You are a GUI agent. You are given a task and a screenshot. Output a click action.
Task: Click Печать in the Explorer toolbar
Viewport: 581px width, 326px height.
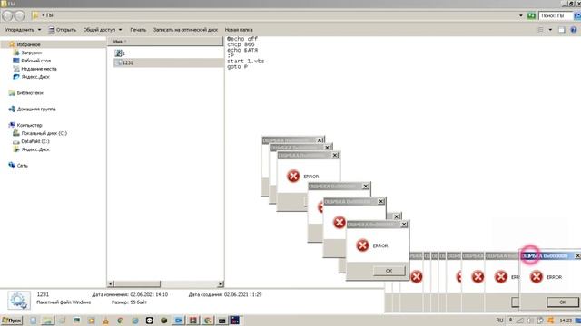point(138,30)
